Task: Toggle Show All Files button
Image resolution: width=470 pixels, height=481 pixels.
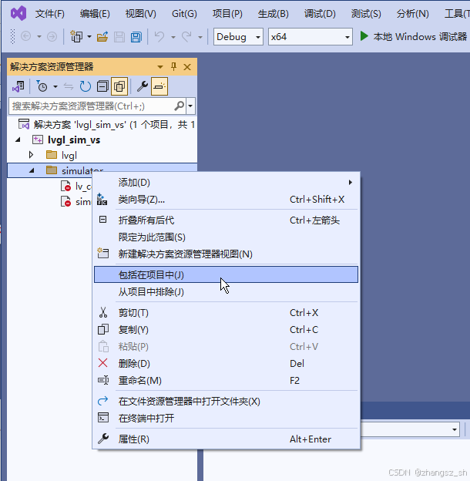Action: [x=119, y=86]
